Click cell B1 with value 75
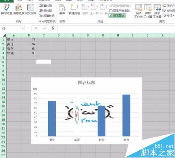 [29, 40]
